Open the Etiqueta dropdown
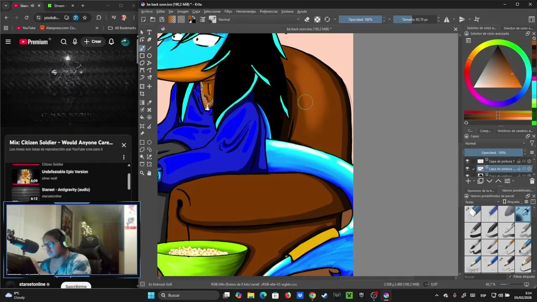This screenshot has width=537, height=302. pyautogui.click(x=513, y=202)
